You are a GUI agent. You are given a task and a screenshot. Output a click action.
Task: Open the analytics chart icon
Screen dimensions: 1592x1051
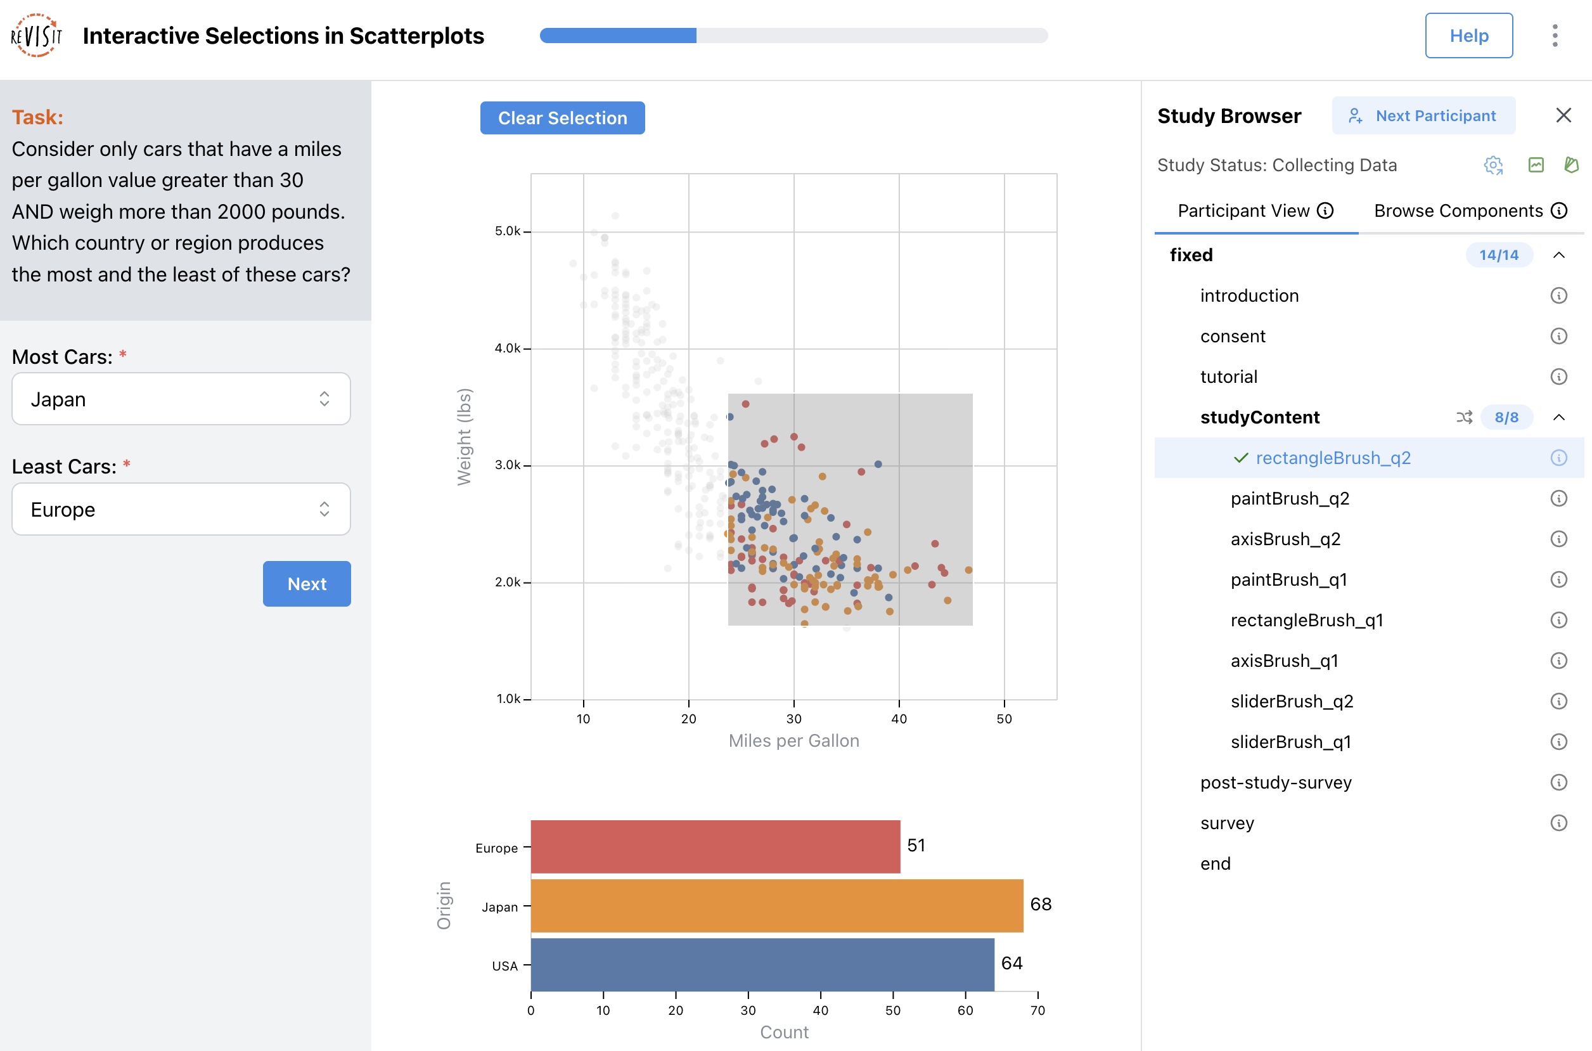point(1536,165)
